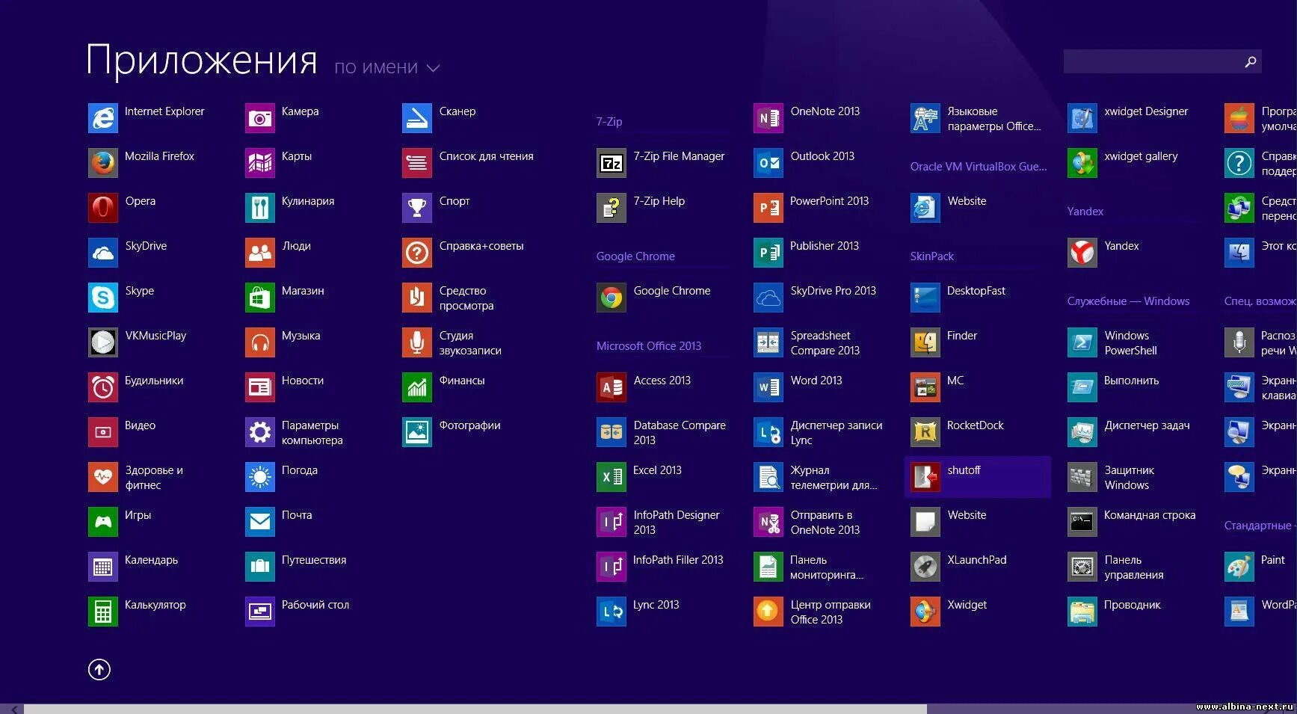Open the Проводник file explorer icon

click(1082, 612)
